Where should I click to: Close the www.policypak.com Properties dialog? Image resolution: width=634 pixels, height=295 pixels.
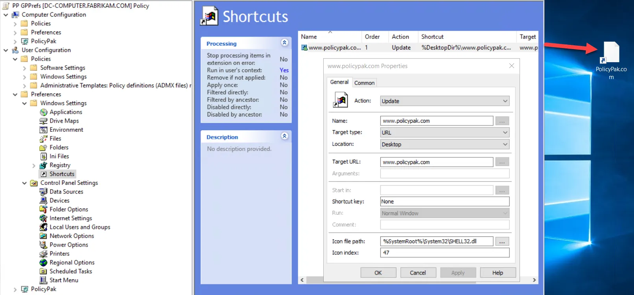[x=512, y=66]
